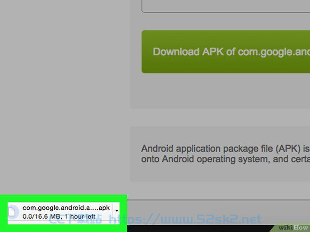Click the text field above the download button

[x=226, y=6]
